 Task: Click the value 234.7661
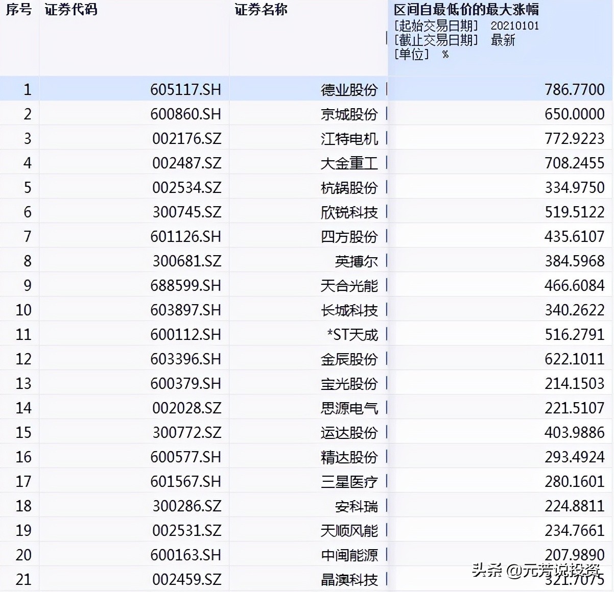575,531
